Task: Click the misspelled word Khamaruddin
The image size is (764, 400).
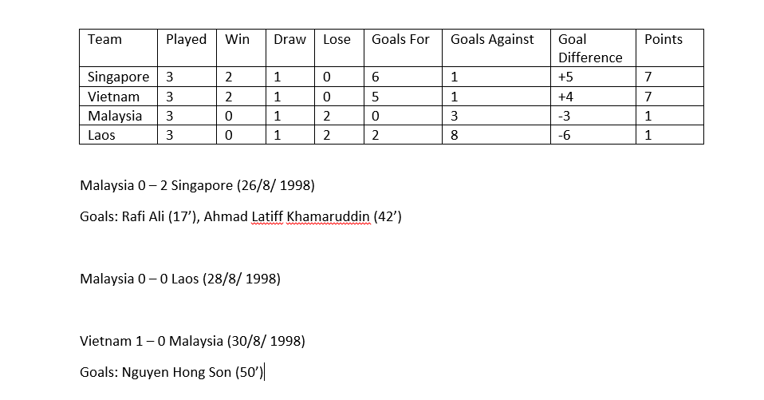Action: (329, 216)
